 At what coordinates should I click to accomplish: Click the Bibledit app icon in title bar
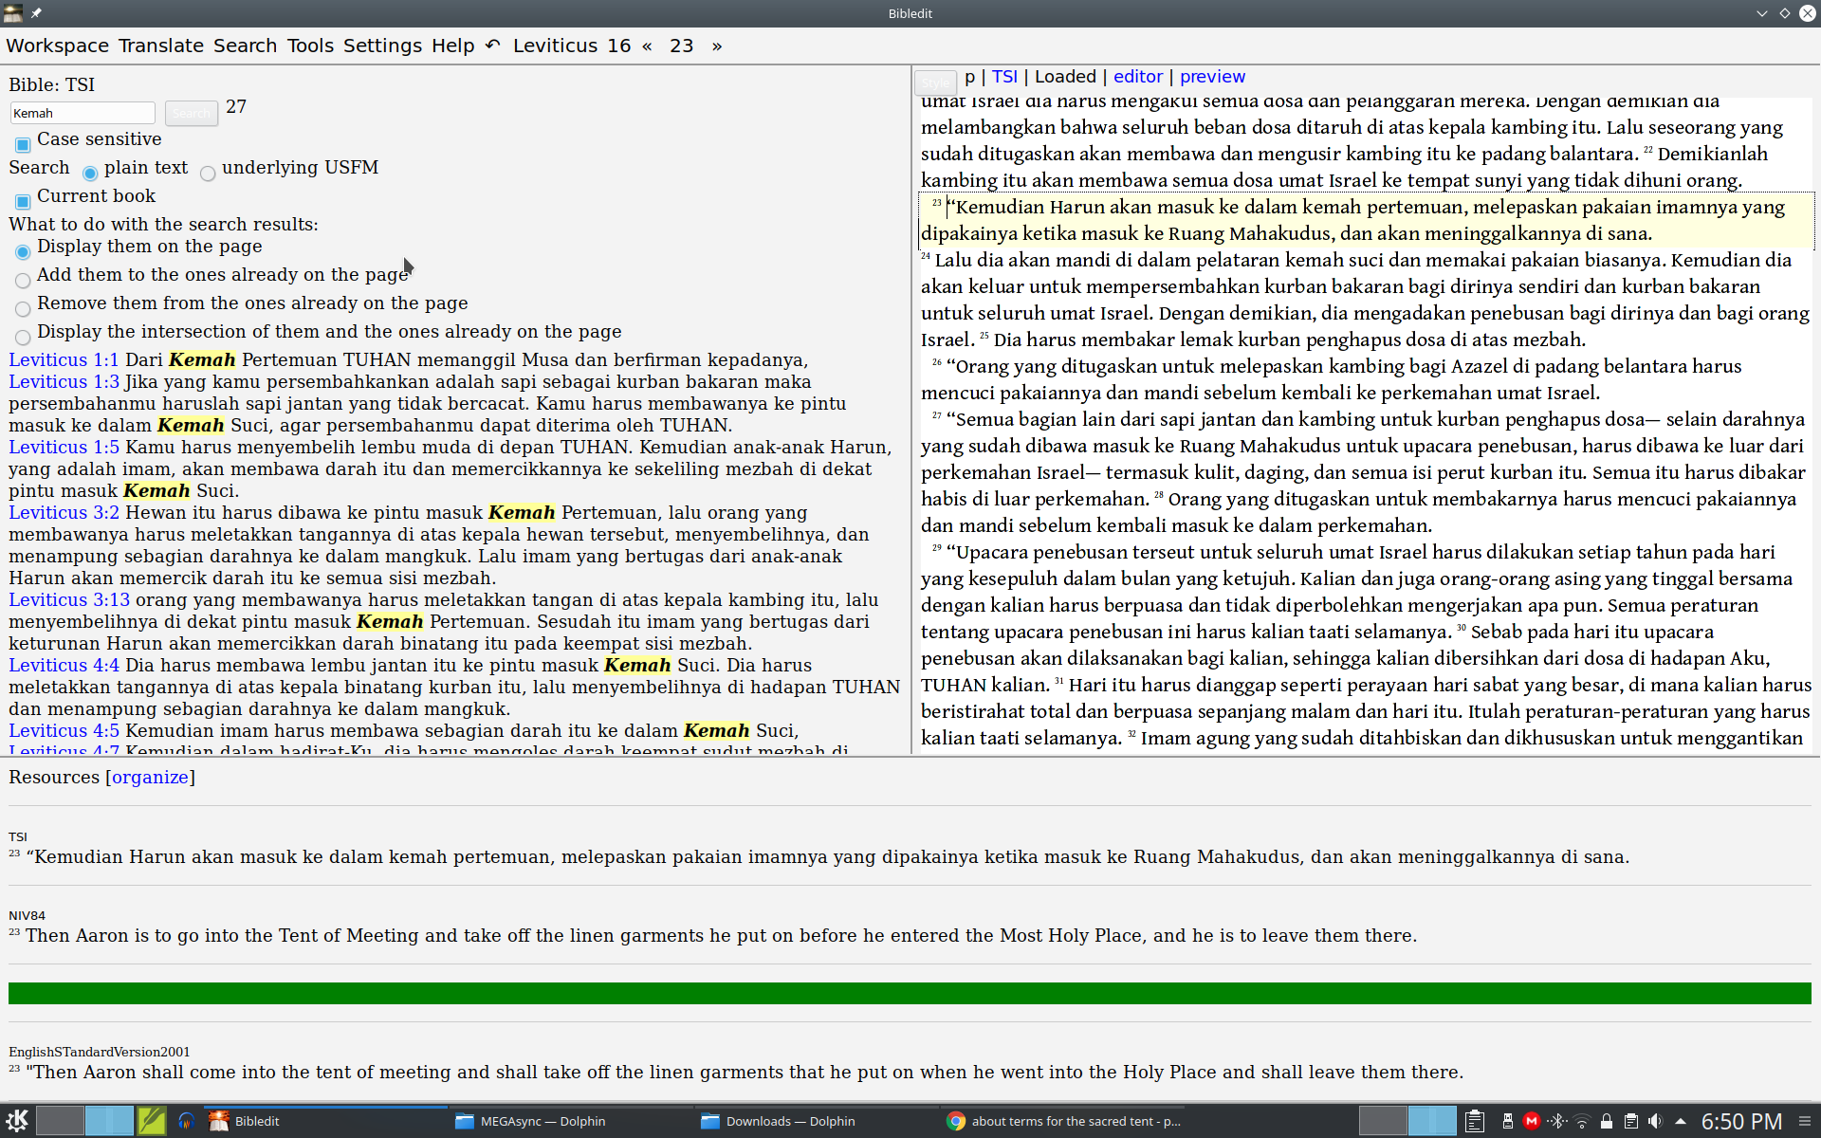pos(13,13)
